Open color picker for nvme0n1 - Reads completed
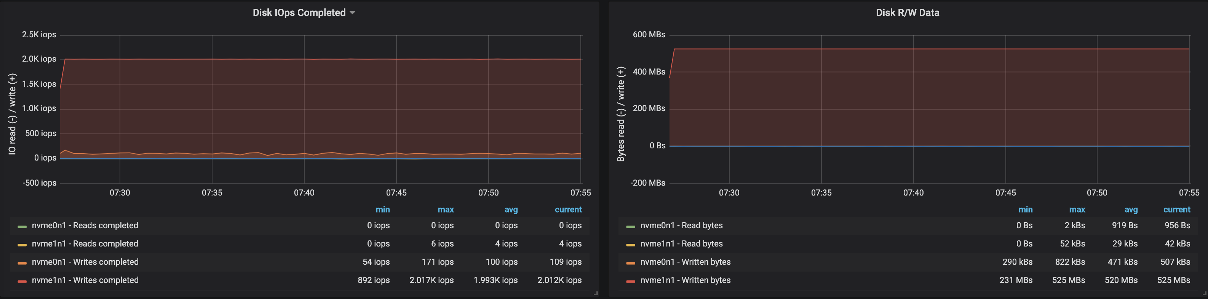Image resolution: width=1208 pixels, height=299 pixels. [22, 226]
